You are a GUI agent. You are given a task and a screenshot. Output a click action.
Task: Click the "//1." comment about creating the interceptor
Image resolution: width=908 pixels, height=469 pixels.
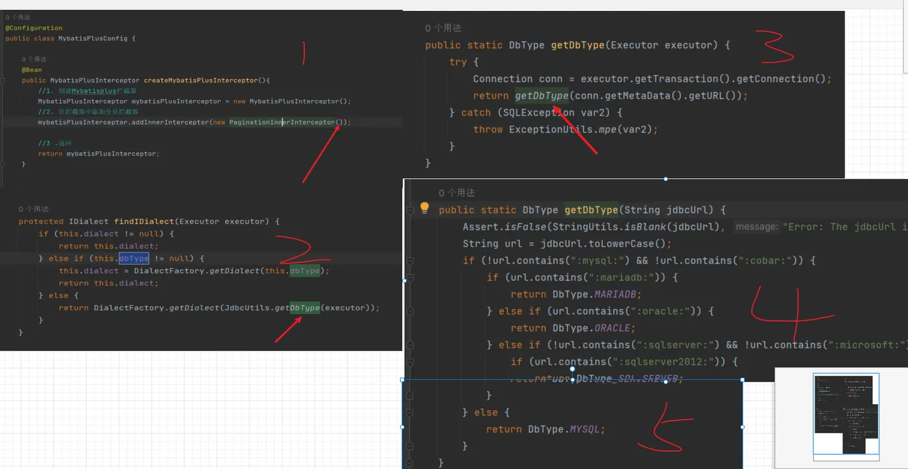tap(88, 91)
